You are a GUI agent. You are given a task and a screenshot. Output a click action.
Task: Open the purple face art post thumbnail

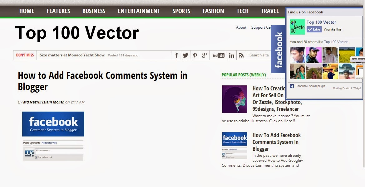pos(235,99)
